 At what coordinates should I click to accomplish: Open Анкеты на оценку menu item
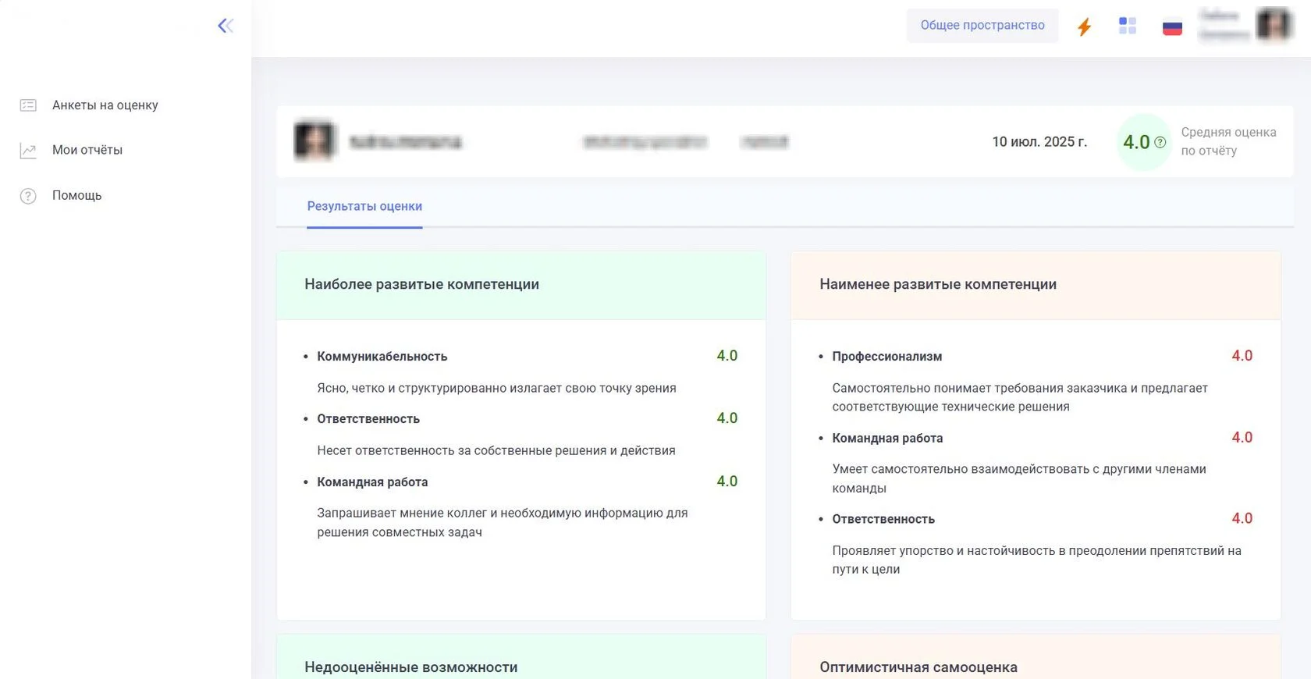[x=105, y=105]
